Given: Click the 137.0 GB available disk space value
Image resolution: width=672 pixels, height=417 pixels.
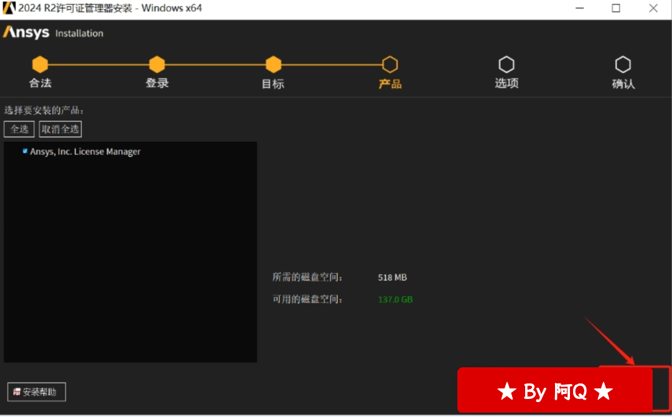Looking at the screenshot, I should pos(396,300).
